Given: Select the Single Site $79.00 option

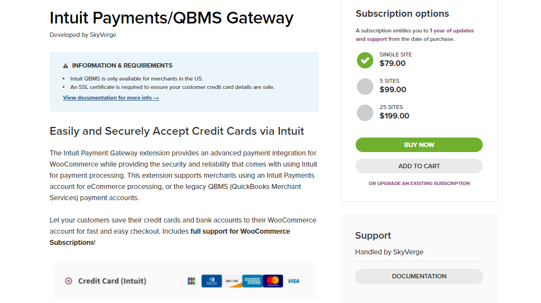Looking at the screenshot, I should (x=365, y=60).
